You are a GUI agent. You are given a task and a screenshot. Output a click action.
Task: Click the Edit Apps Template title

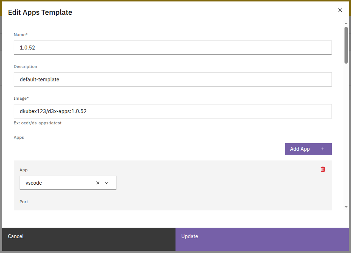pyautogui.click(x=40, y=12)
